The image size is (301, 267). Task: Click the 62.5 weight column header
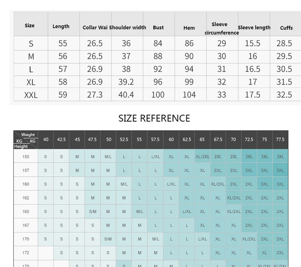(x=187, y=139)
